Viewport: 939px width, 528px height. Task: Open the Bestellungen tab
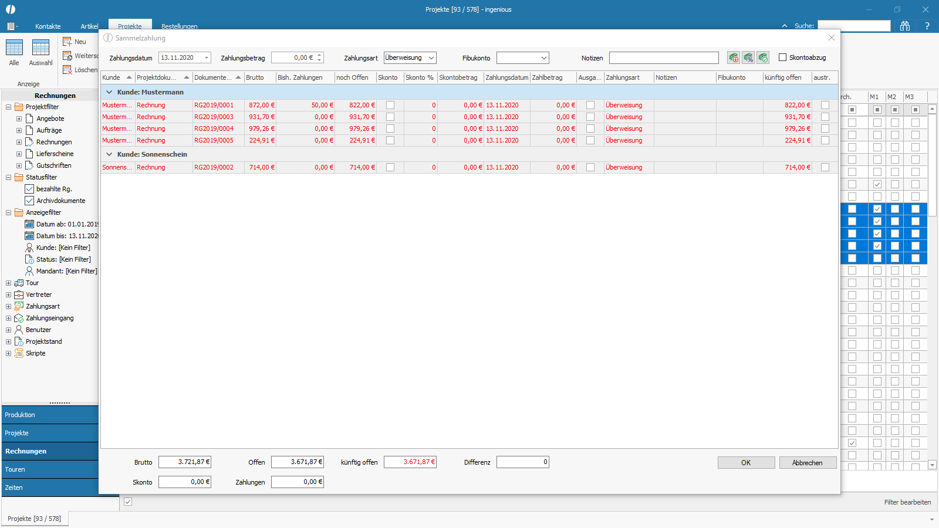coord(180,26)
